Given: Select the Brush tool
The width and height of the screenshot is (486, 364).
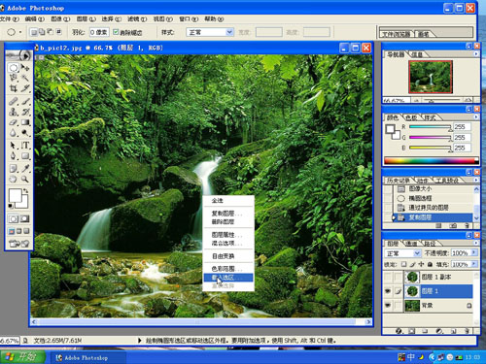Looking at the screenshot, I should coord(25,101).
